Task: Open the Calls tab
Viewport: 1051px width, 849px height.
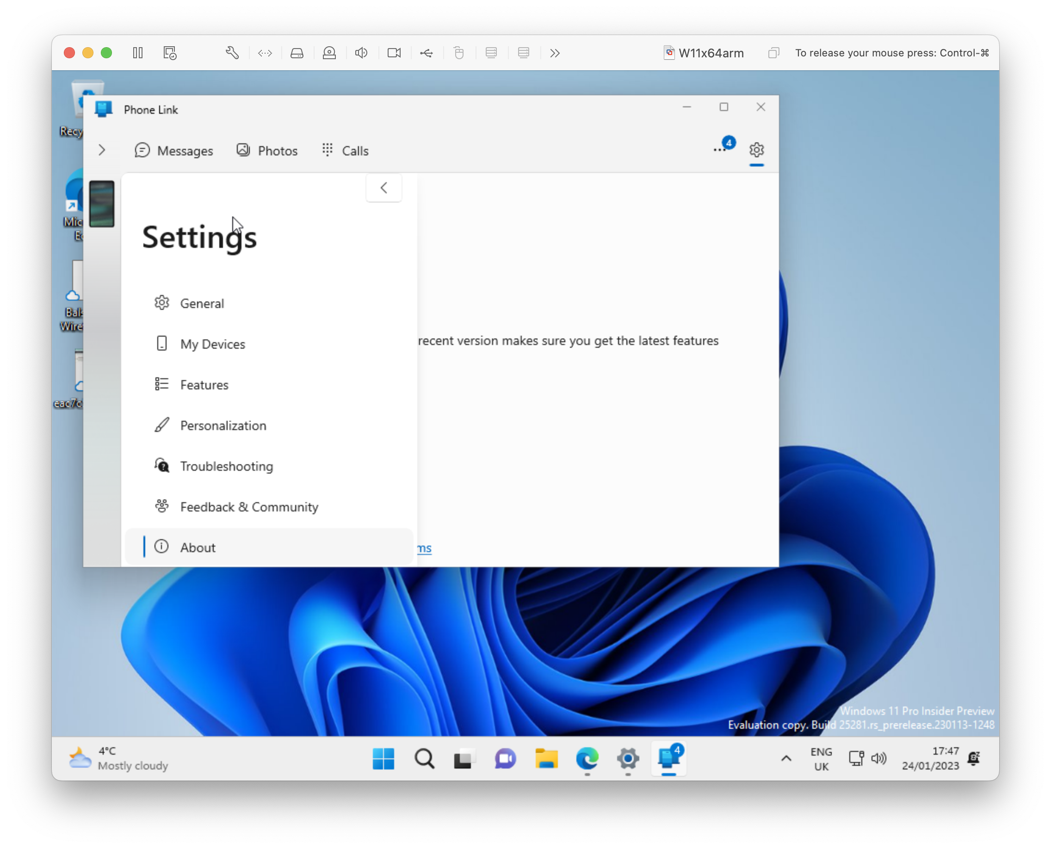Action: [x=346, y=151]
